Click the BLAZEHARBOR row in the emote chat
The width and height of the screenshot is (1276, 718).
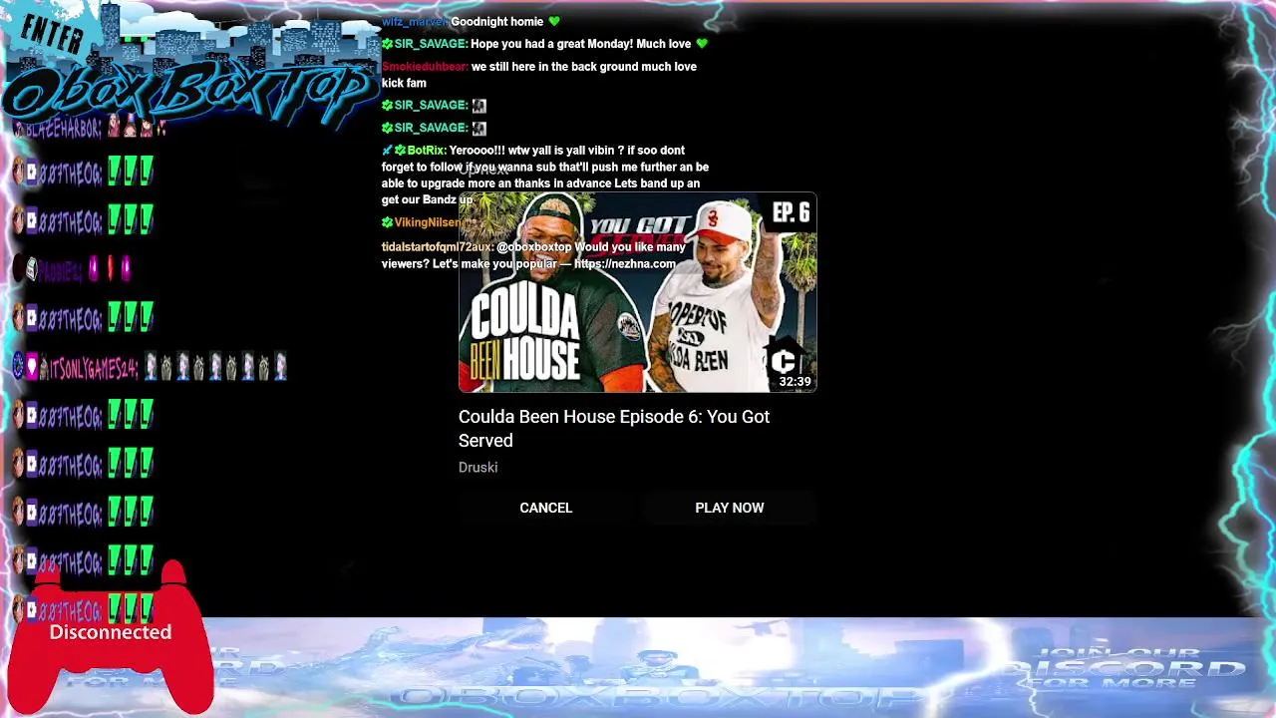point(90,128)
